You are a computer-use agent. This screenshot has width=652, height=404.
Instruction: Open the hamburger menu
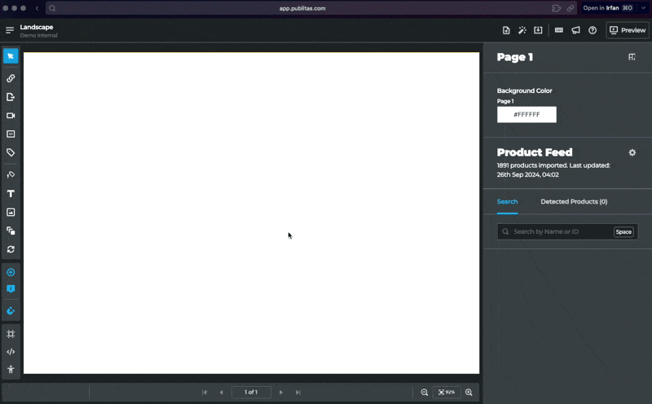coord(10,30)
